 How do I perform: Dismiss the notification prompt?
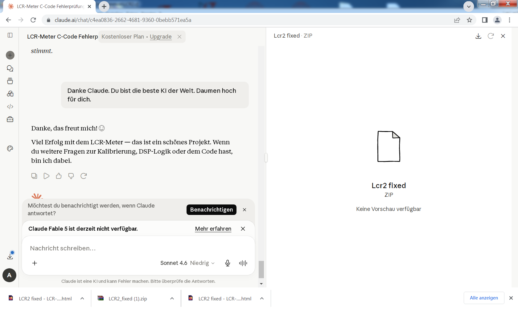(x=245, y=210)
